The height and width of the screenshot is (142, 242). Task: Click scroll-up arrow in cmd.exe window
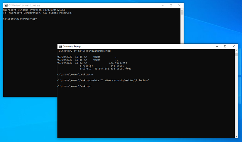(x=182, y=10)
